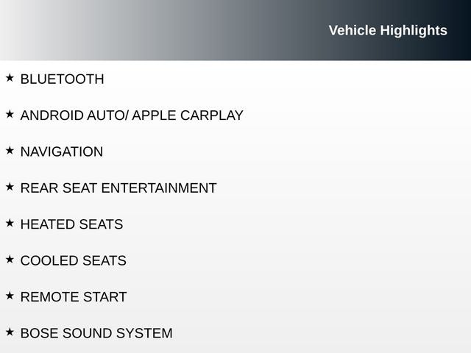The height and width of the screenshot is (353, 471).
Task: Click the star bullet before NAVIGATION
Action: click(x=10, y=150)
